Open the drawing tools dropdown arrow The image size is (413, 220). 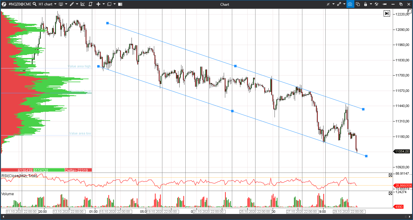pyautogui.click(x=77, y=4)
